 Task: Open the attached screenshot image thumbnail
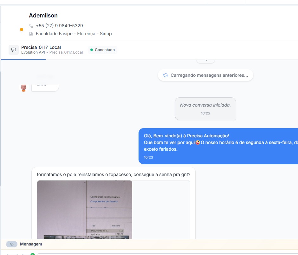[x=85, y=209]
